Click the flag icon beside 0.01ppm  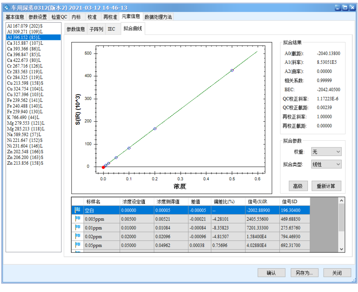point(78,227)
